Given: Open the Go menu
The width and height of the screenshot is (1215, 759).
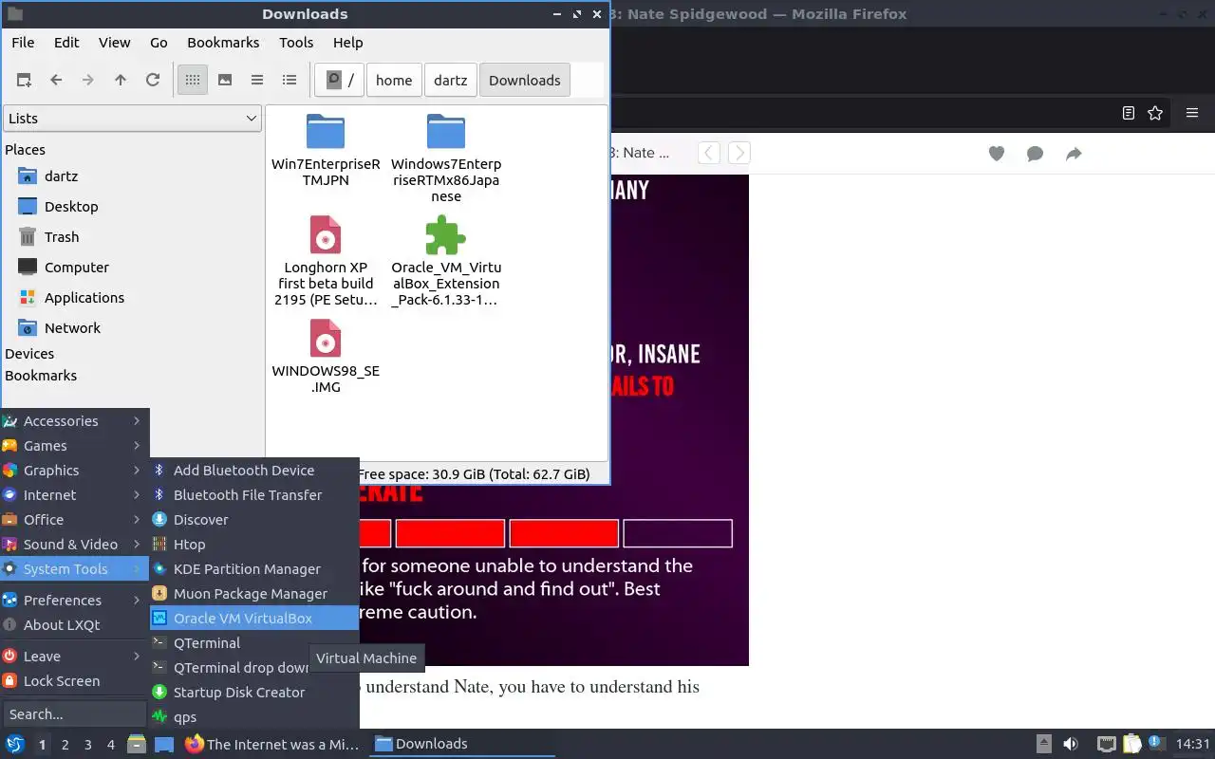Looking at the screenshot, I should [159, 43].
